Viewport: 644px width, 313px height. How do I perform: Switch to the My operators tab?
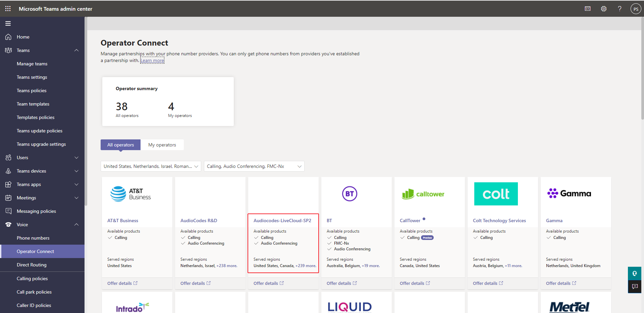[162, 145]
